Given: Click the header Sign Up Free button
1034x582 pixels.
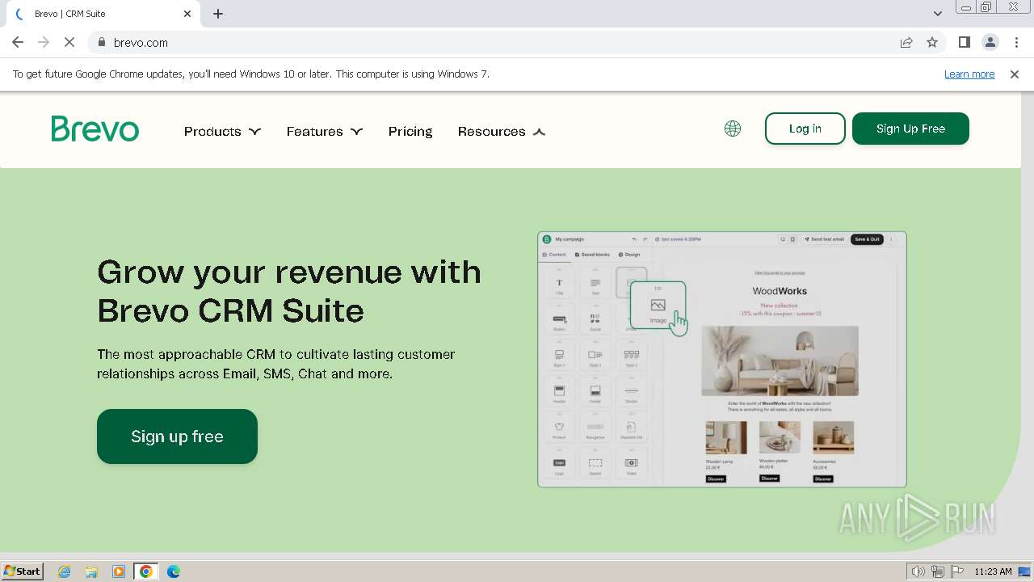Looking at the screenshot, I should click(910, 129).
